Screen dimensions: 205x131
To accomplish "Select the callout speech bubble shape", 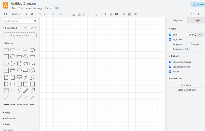I will click(x=19, y=77).
